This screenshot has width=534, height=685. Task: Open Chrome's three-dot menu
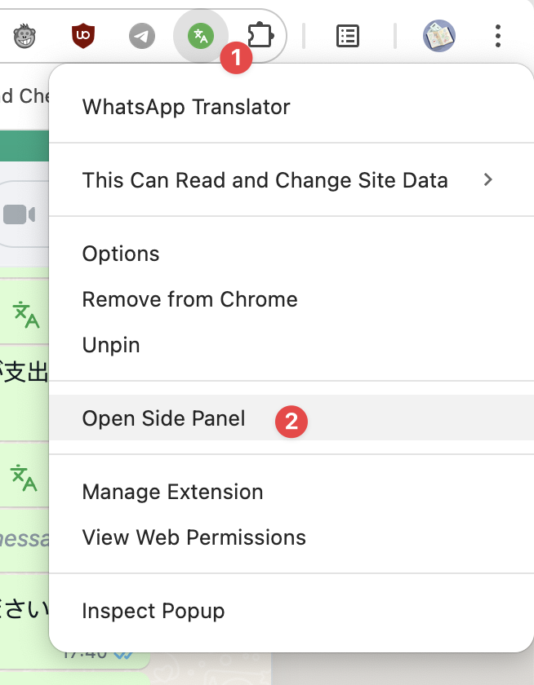pyautogui.click(x=498, y=36)
